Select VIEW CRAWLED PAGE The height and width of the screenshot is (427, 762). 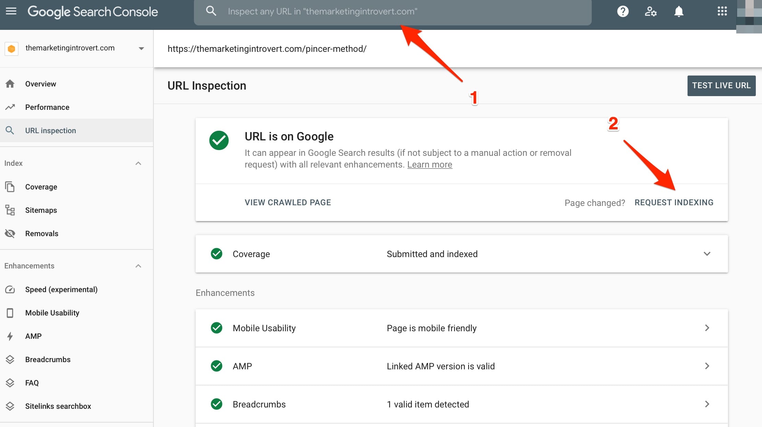pyautogui.click(x=288, y=202)
